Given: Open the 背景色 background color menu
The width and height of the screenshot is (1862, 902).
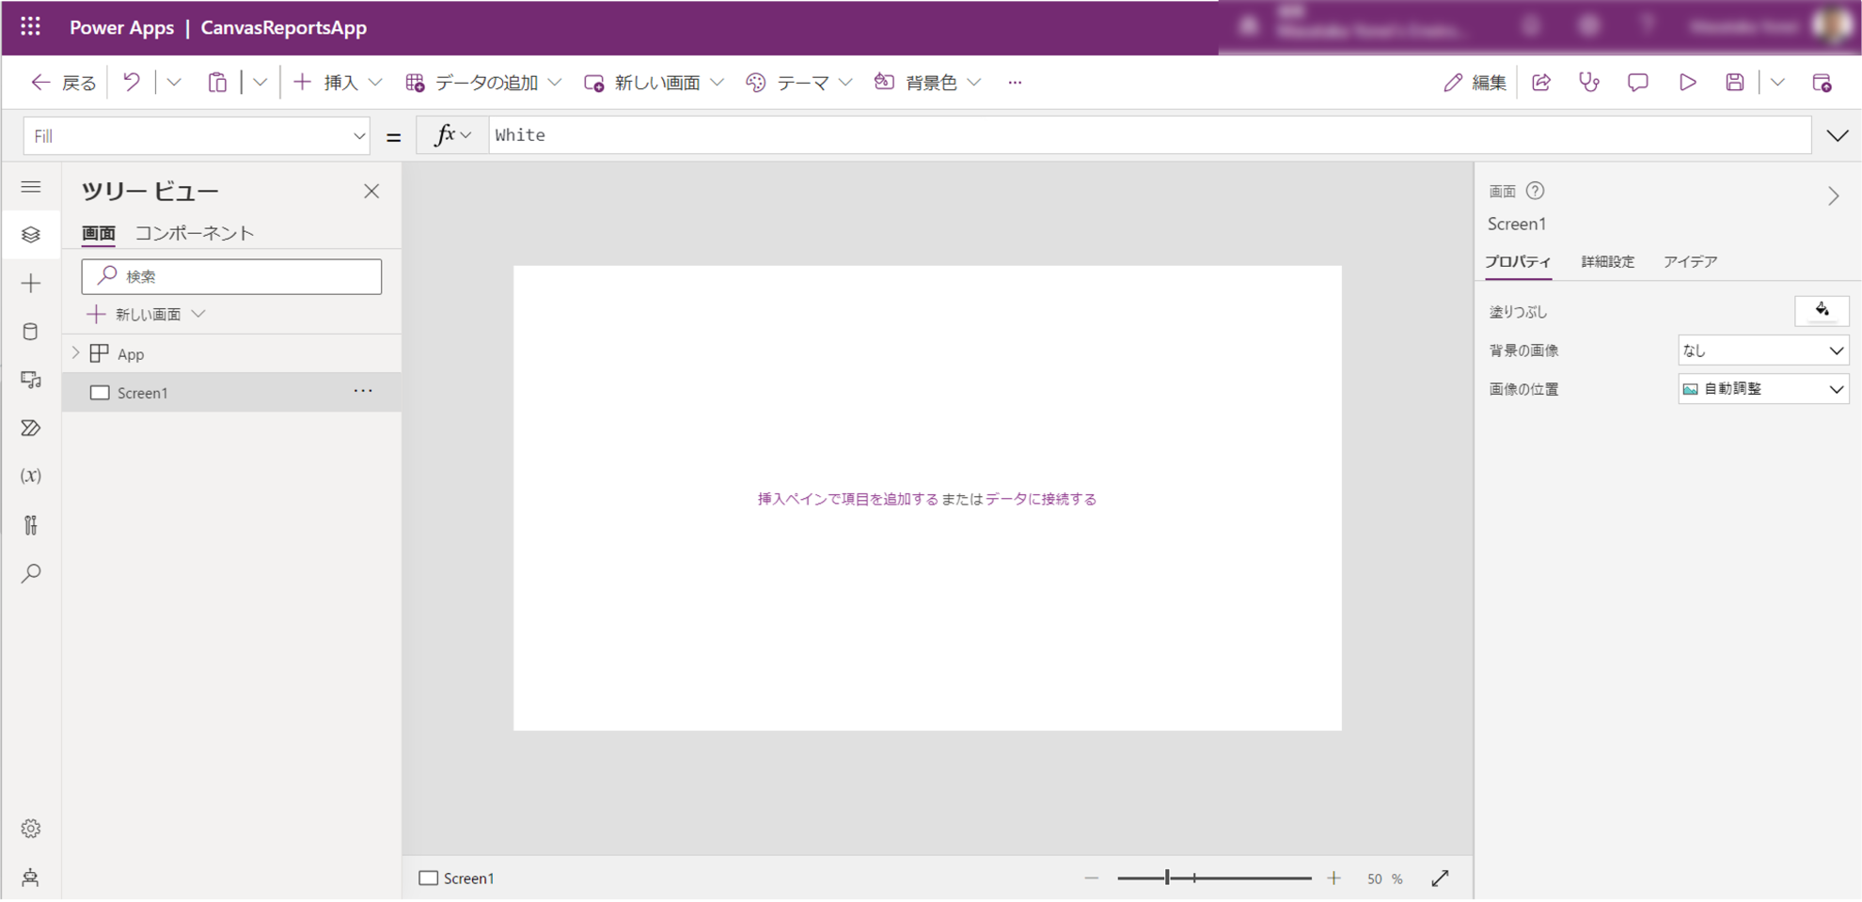Looking at the screenshot, I should (x=927, y=83).
